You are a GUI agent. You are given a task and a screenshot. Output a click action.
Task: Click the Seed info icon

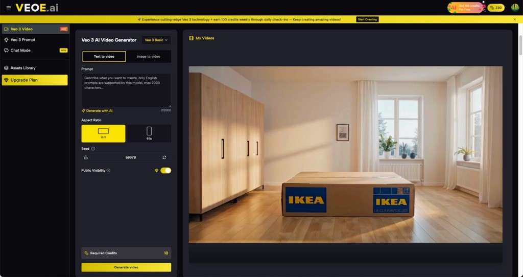93,149
